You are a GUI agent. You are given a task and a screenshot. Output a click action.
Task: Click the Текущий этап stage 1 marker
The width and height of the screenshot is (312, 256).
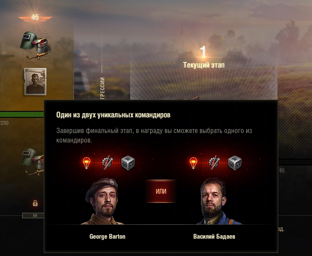(203, 57)
